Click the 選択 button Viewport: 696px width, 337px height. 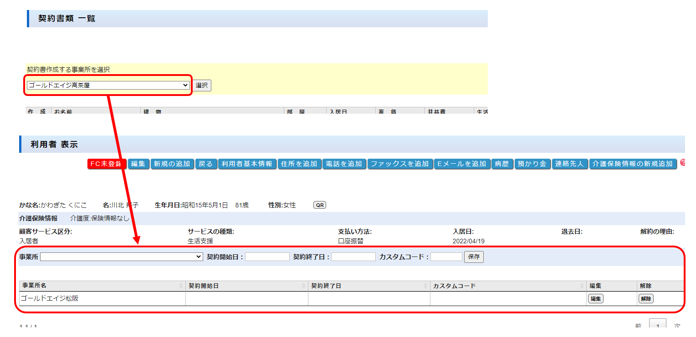[x=201, y=85]
